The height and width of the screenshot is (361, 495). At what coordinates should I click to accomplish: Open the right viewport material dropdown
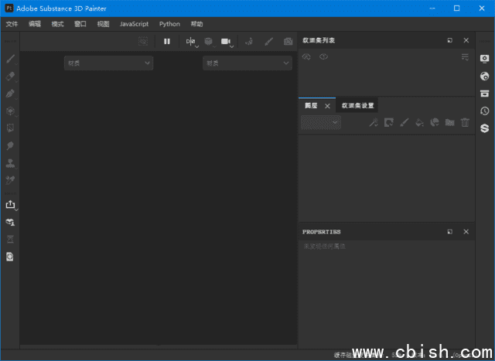[247, 63]
